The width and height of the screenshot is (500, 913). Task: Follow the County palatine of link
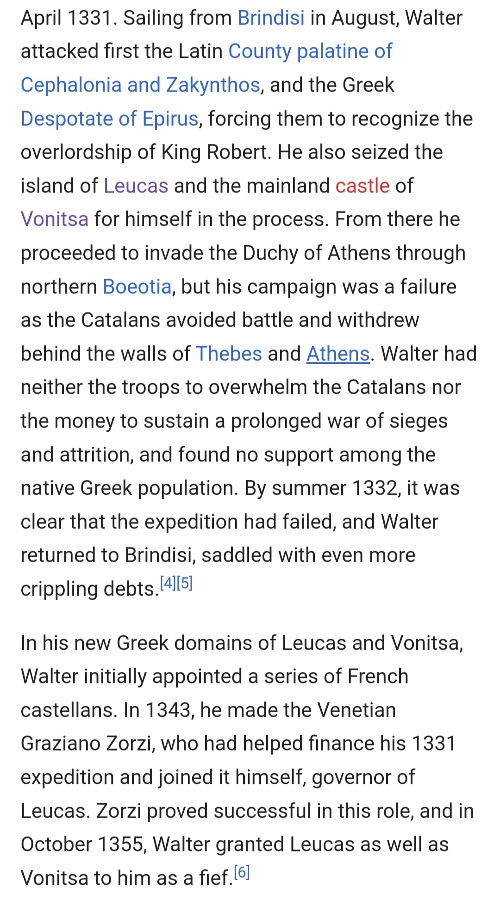310,51
